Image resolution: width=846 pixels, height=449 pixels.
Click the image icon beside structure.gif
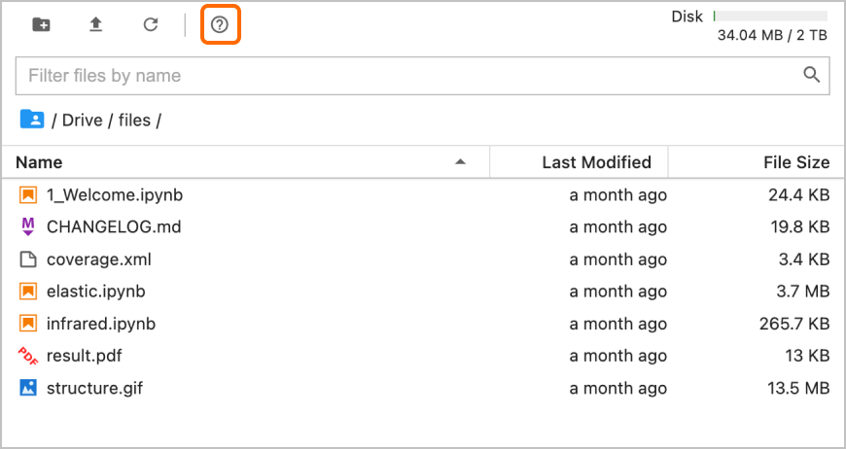click(28, 388)
